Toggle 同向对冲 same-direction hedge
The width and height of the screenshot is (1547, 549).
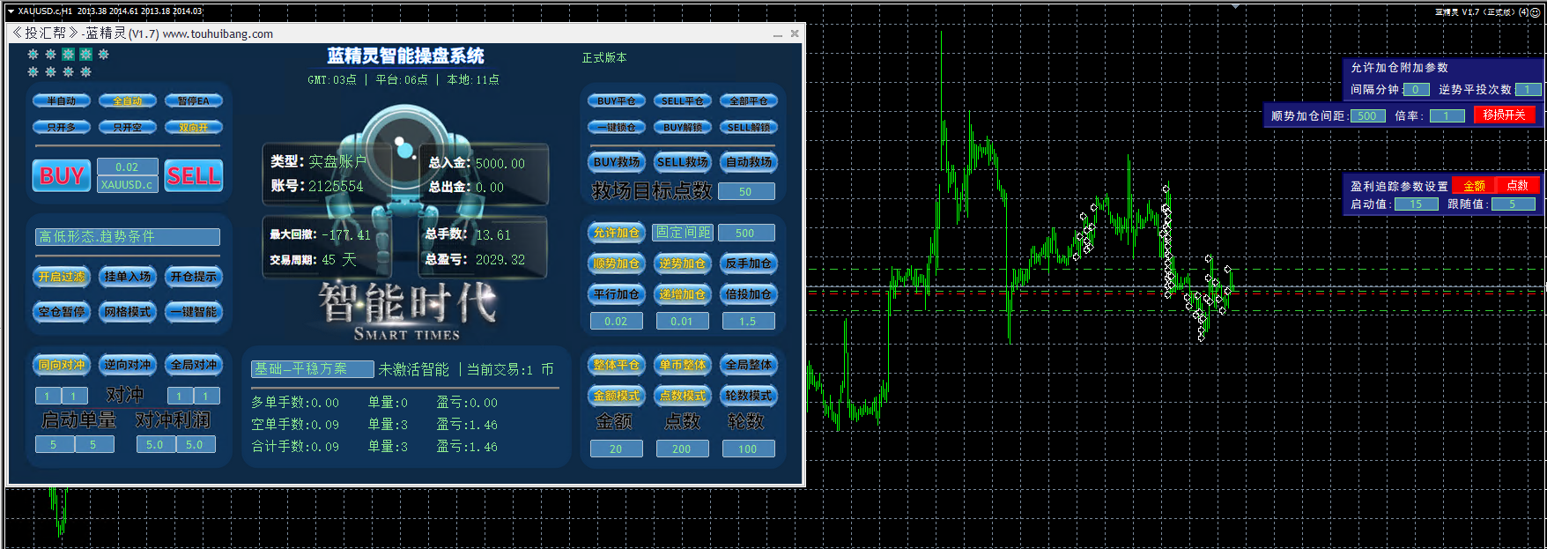click(x=62, y=365)
